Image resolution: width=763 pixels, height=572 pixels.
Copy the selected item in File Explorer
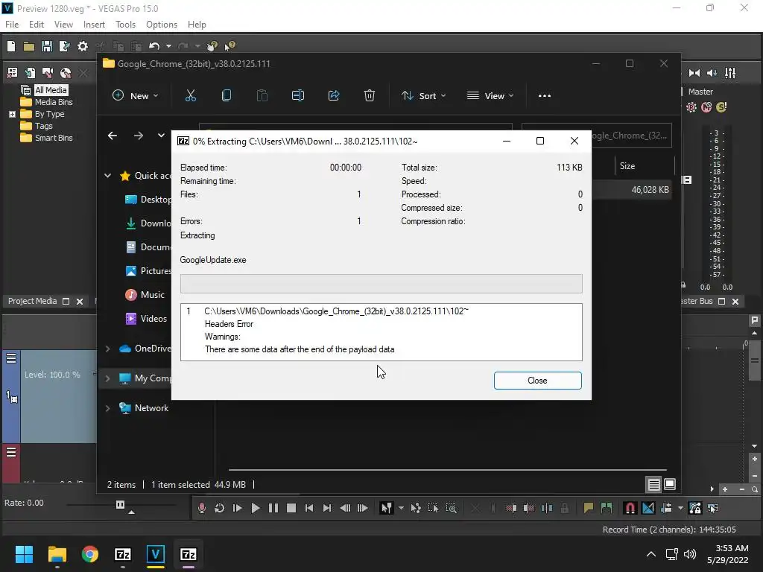[227, 96]
